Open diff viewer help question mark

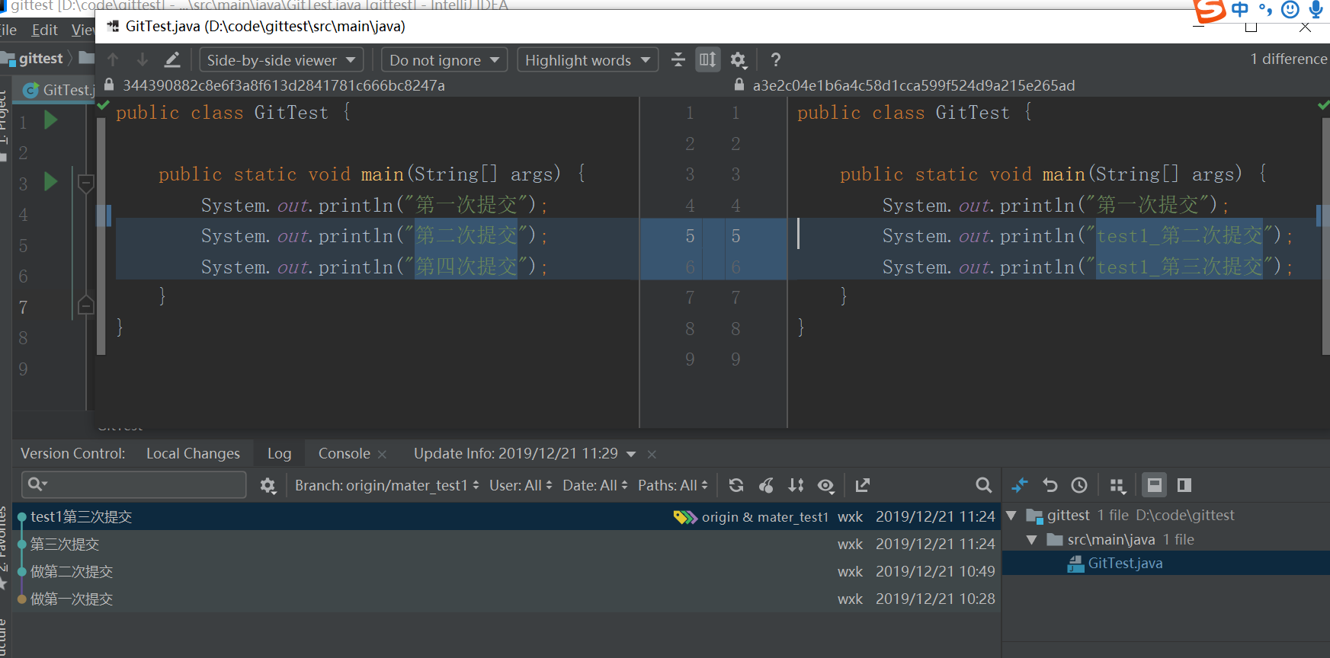pos(775,59)
